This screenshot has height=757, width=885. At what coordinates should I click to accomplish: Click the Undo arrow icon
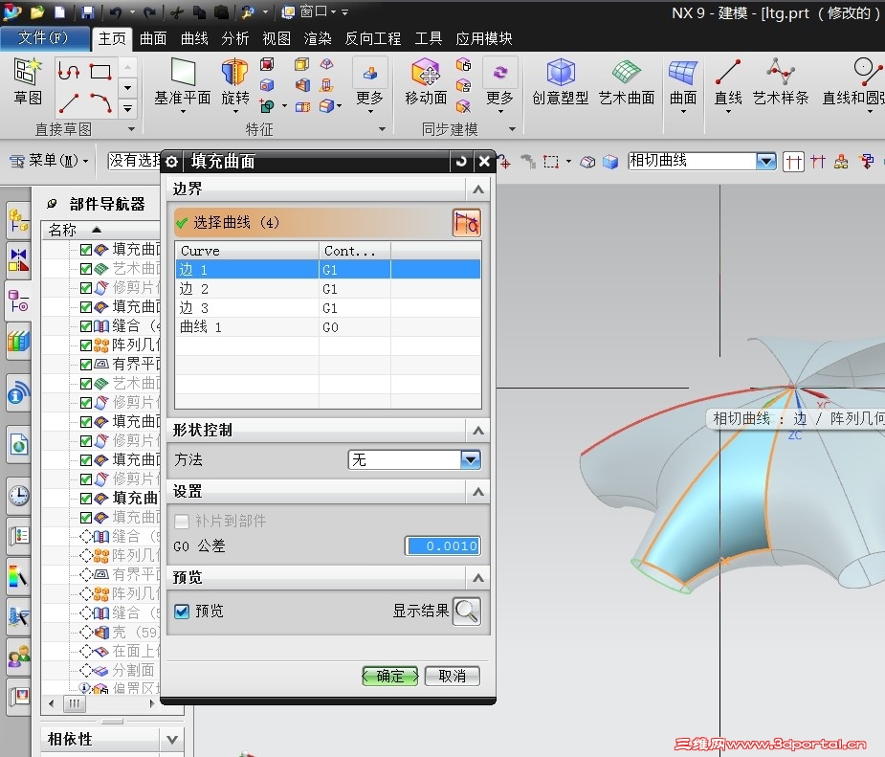point(116,11)
